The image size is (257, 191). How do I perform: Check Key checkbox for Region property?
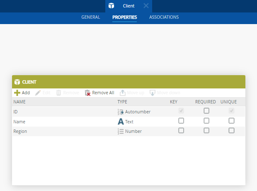pos(181,130)
